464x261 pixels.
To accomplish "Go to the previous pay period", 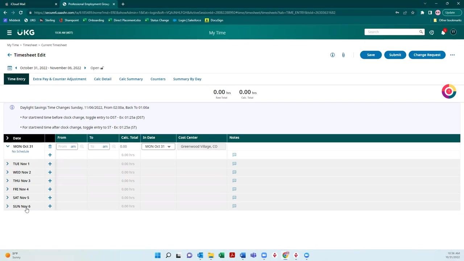I will point(16,68).
